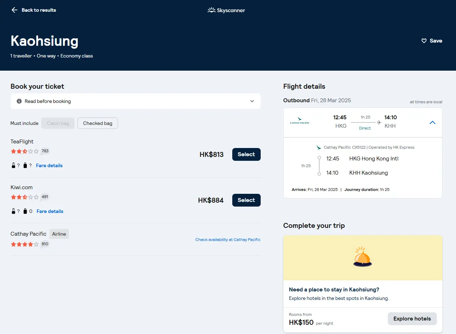Collapse the outbound flight details chevron

[432, 122]
